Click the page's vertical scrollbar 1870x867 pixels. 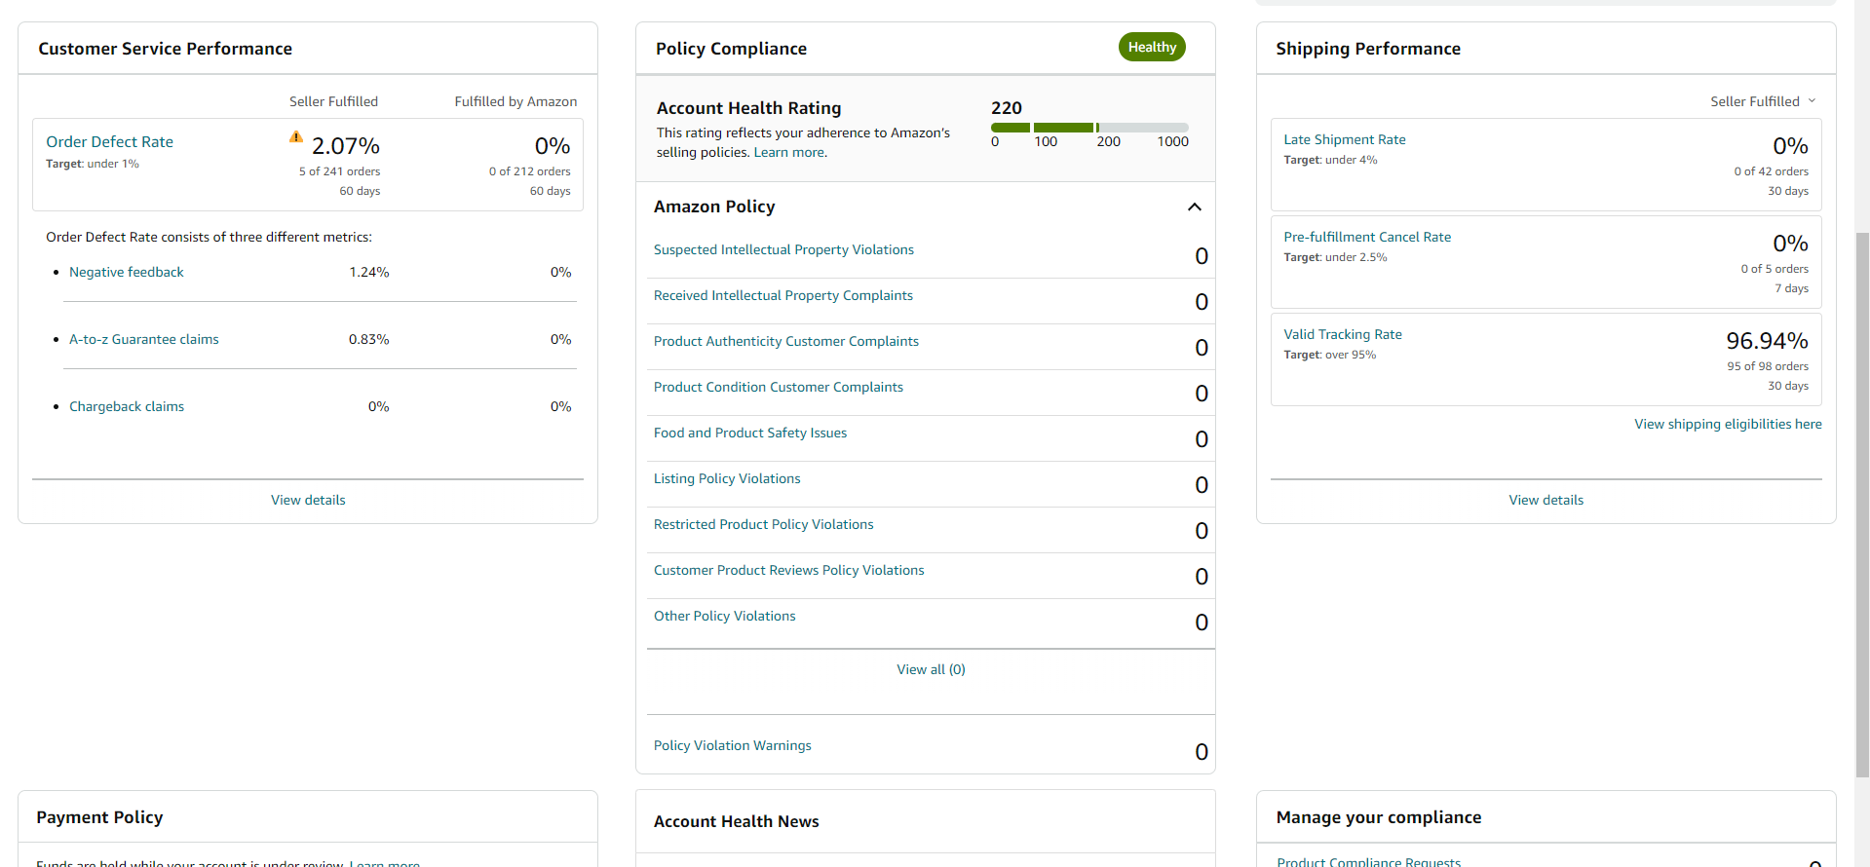coord(1862,505)
